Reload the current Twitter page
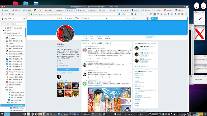The width and height of the screenshot is (207, 116). 9,14
